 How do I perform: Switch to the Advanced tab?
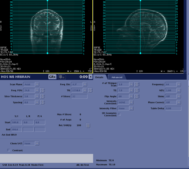(x=117, y=77)
